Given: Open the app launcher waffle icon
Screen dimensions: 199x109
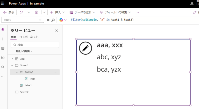Looking at the screenshot, I should [x=3, y=4].
